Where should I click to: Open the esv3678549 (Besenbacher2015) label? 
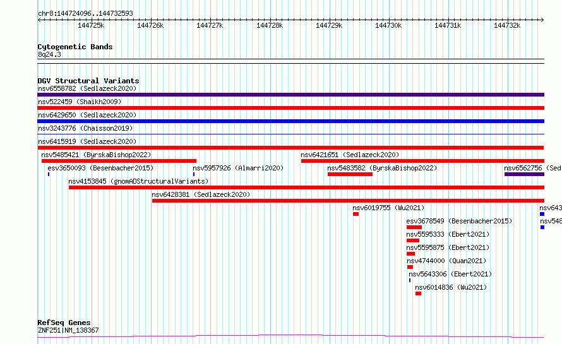(459, 221)
